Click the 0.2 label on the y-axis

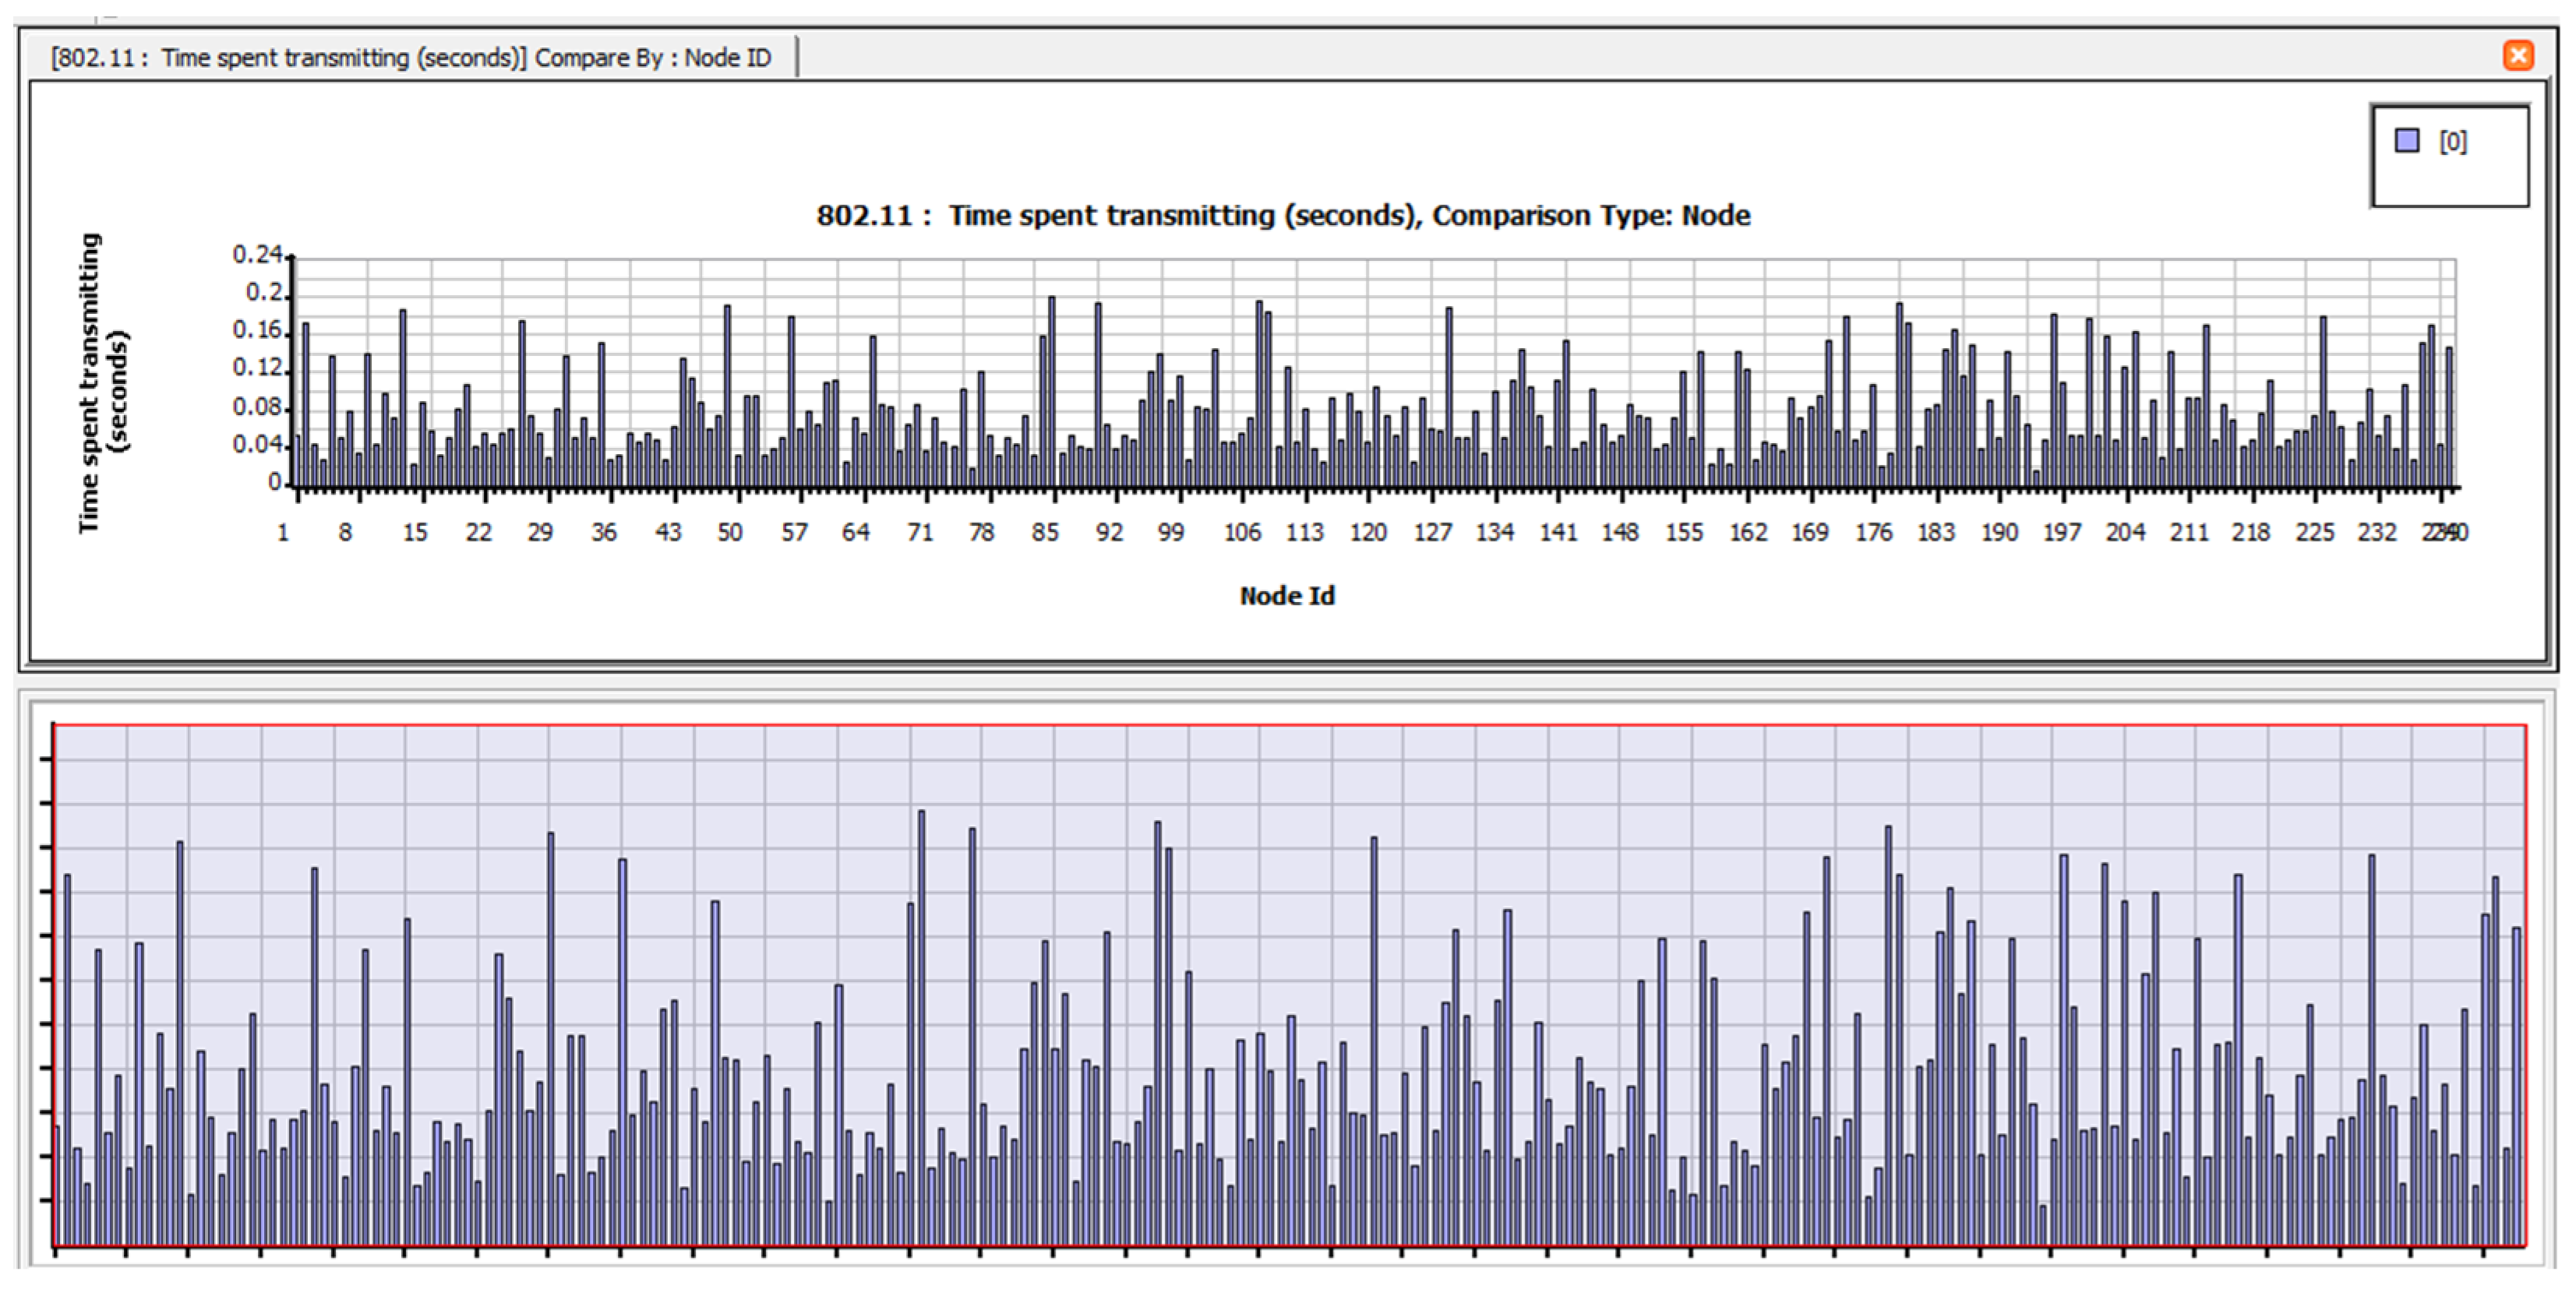[264, 293]
